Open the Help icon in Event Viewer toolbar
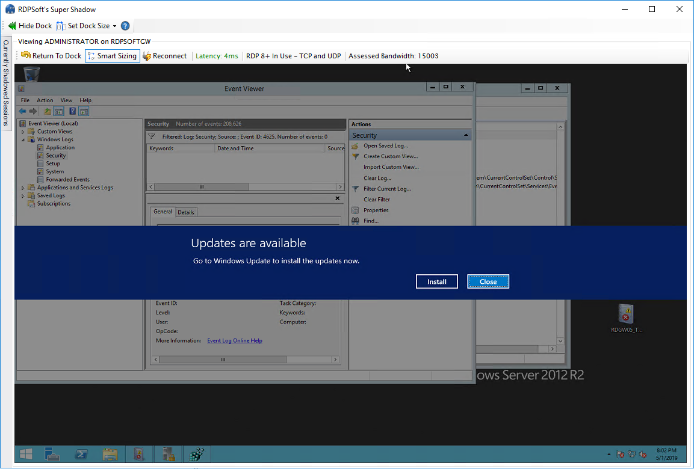 point(72,111)
